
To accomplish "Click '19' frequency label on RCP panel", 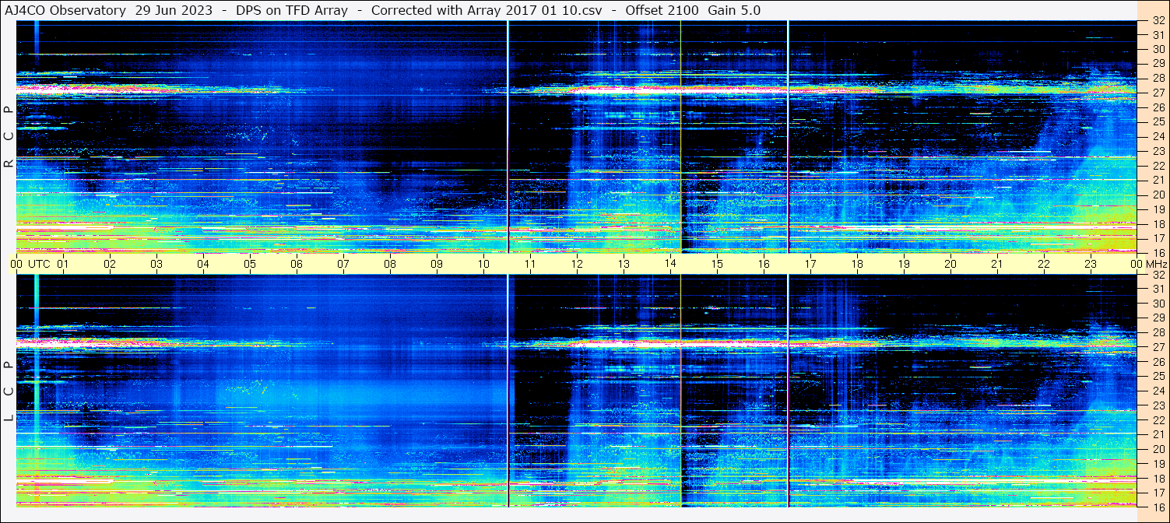I will [1158, 209].
